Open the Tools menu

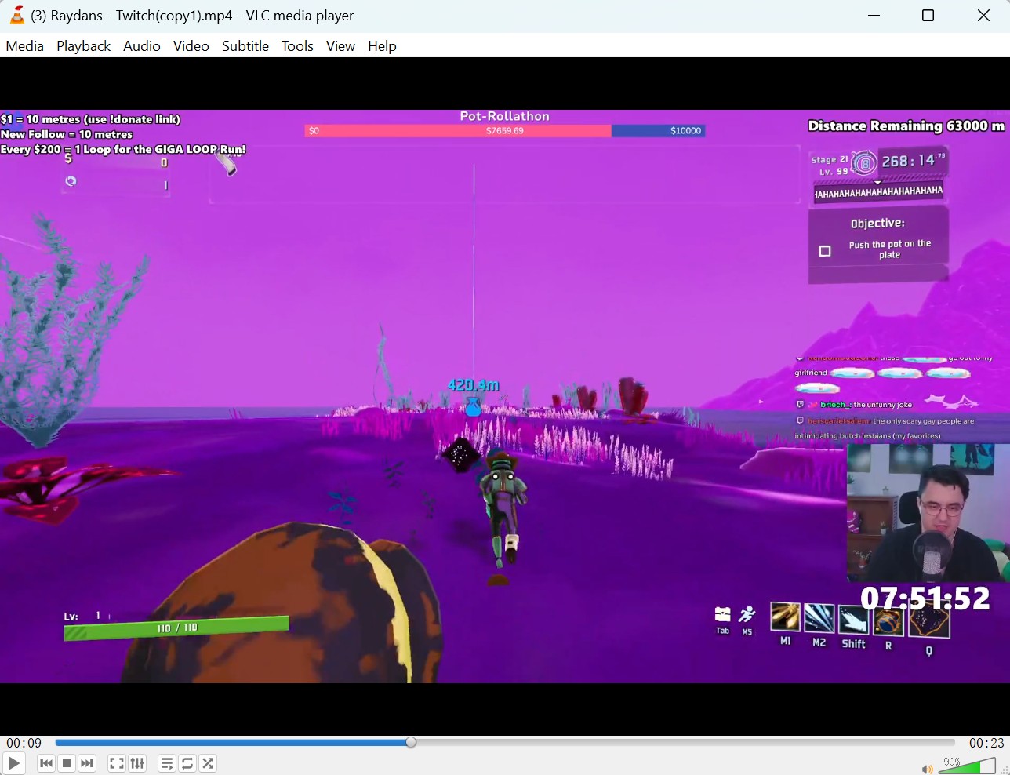coord(297,46)
